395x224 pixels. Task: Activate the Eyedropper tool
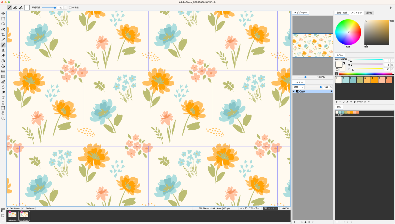(3, 40)
